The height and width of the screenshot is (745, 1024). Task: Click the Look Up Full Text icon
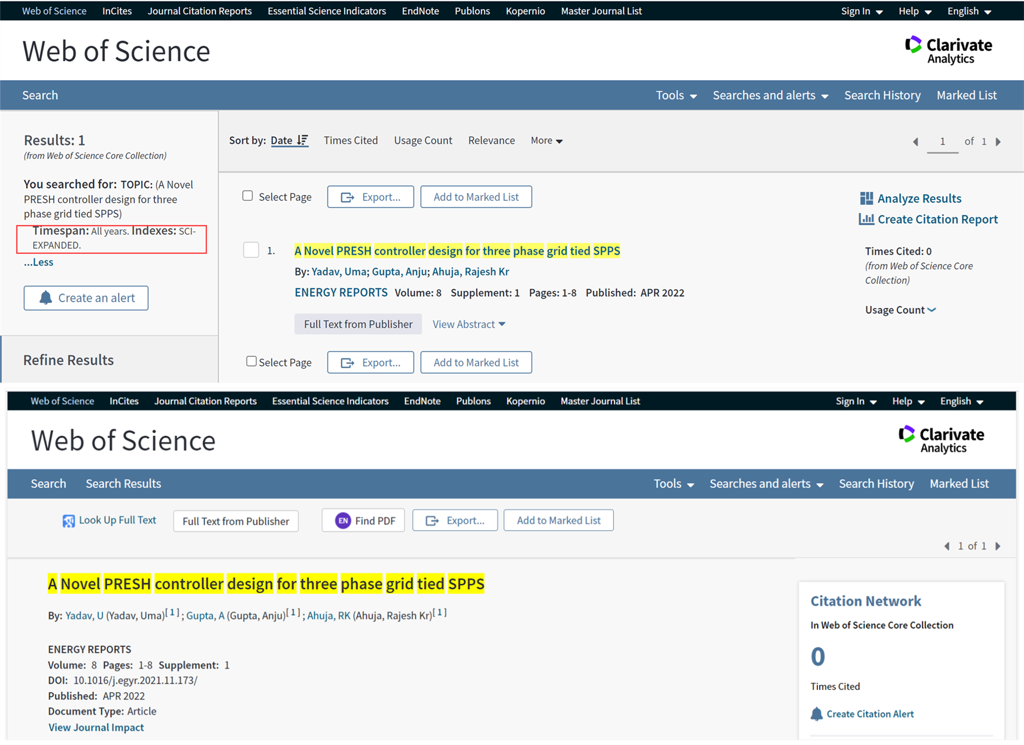68,521
